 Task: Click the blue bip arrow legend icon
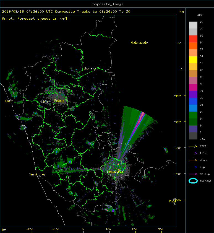tap(193, 167)
